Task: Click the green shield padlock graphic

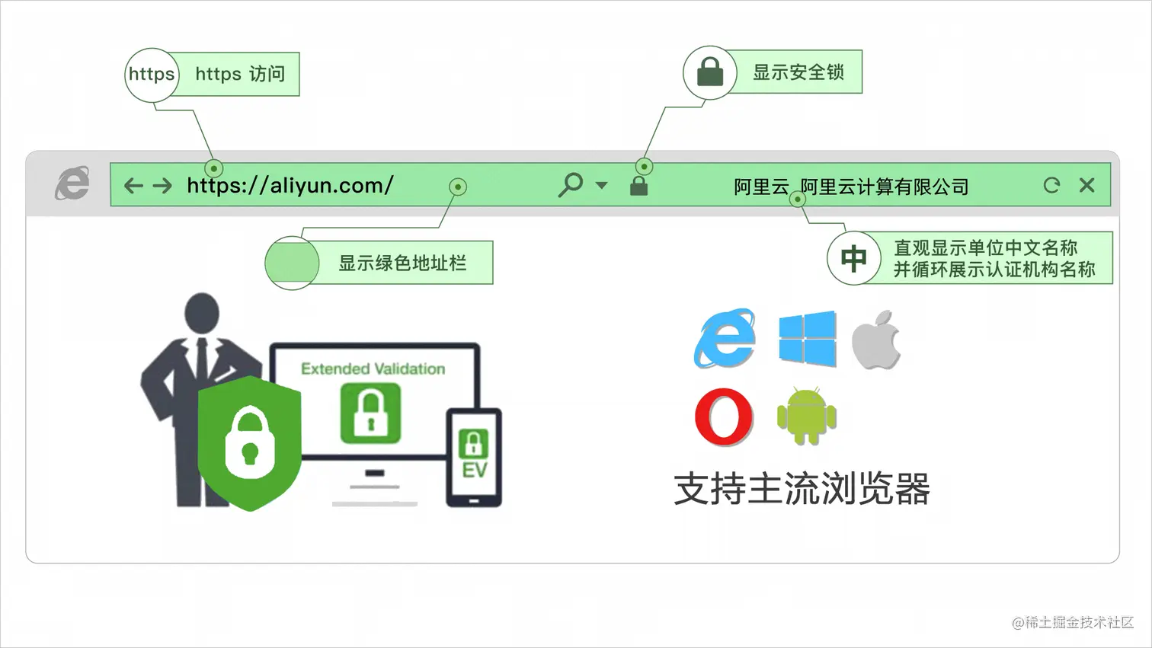Action: pos(250,442)
